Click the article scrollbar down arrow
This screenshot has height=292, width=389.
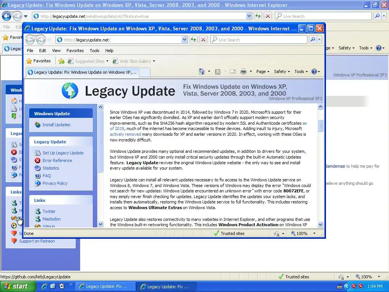320,224
